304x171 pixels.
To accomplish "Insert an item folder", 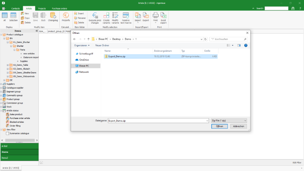I will (79, 13).
